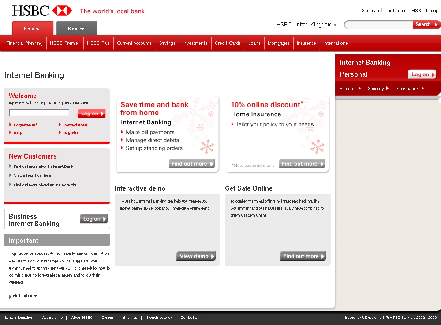Open the View interactive demo link
441x325 pixels.
click(33, 176)
